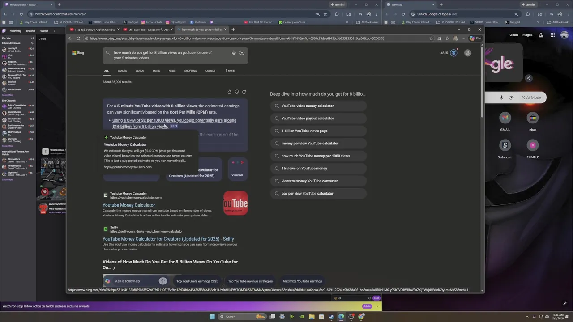Open a new tab in the Bing window

coord(233,30)
